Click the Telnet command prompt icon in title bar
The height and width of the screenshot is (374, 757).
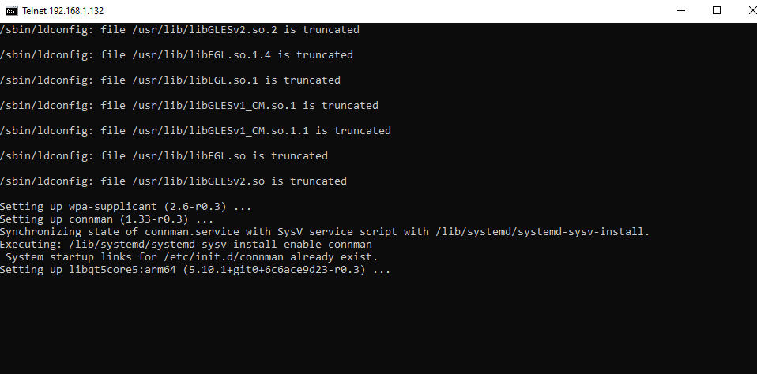pyautogui.click(x=11, y=11)
